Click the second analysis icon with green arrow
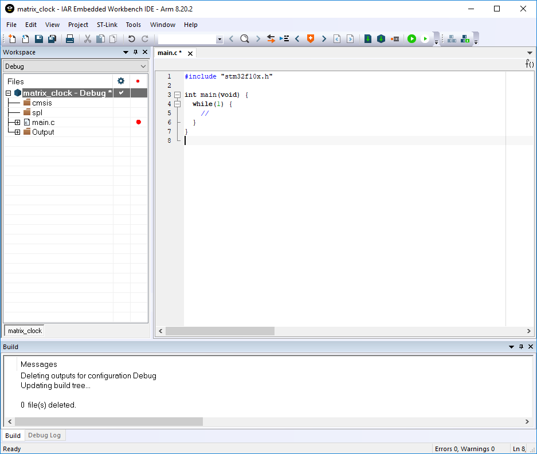This screenshot has height=454, width=537. coord(465,39)
